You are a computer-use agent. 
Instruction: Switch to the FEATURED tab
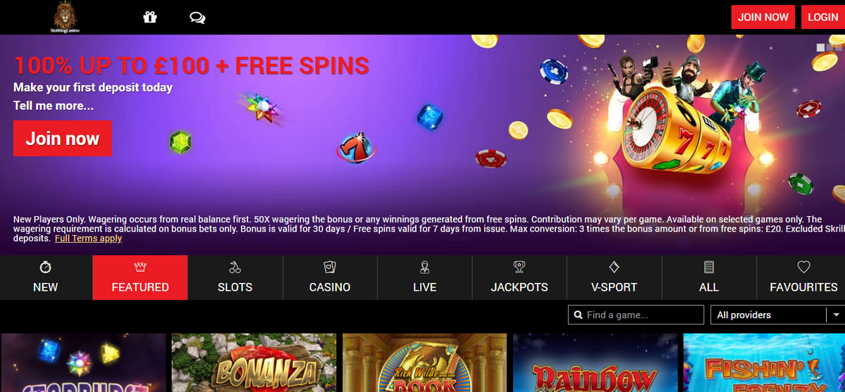click(140, 277)
